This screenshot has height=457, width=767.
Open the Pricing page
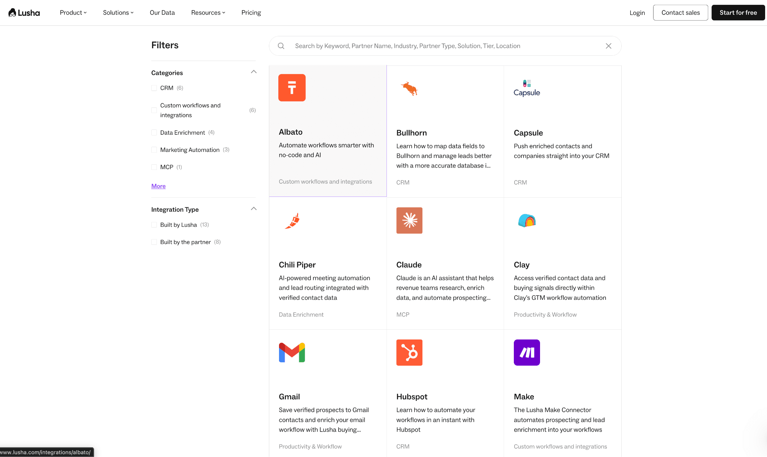[251, 13]
